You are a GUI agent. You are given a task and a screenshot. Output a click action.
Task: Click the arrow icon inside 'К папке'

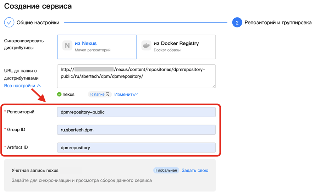click(108, 95)
